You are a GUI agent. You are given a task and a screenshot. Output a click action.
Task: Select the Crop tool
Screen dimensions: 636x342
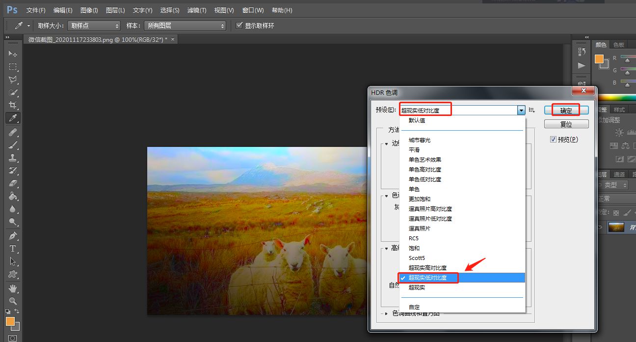coord(13,105)
